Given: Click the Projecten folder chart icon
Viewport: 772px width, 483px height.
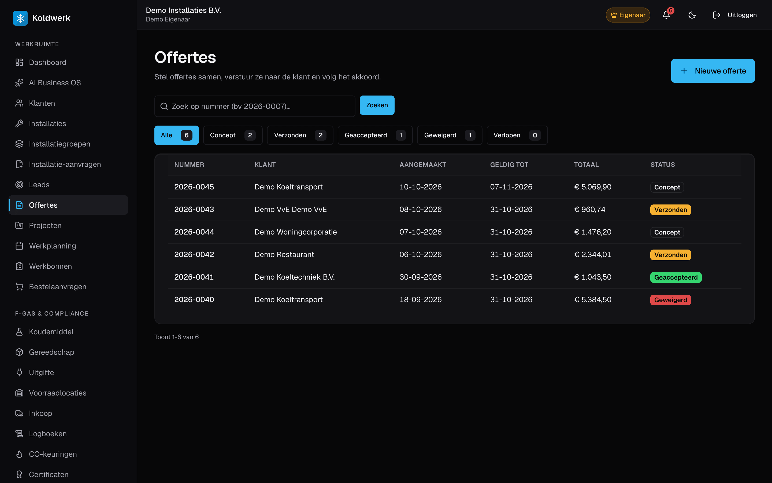Looking at the screenshot, I should pos(20,225).
